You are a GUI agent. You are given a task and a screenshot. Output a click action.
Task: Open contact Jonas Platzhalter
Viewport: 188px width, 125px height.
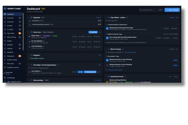(37, 46)
